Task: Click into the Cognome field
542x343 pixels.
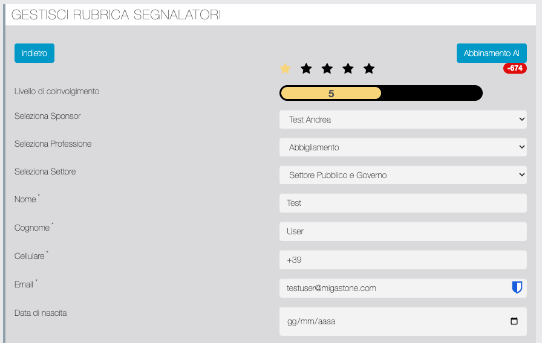Action: pyautogui.click(x=403, y=231)
